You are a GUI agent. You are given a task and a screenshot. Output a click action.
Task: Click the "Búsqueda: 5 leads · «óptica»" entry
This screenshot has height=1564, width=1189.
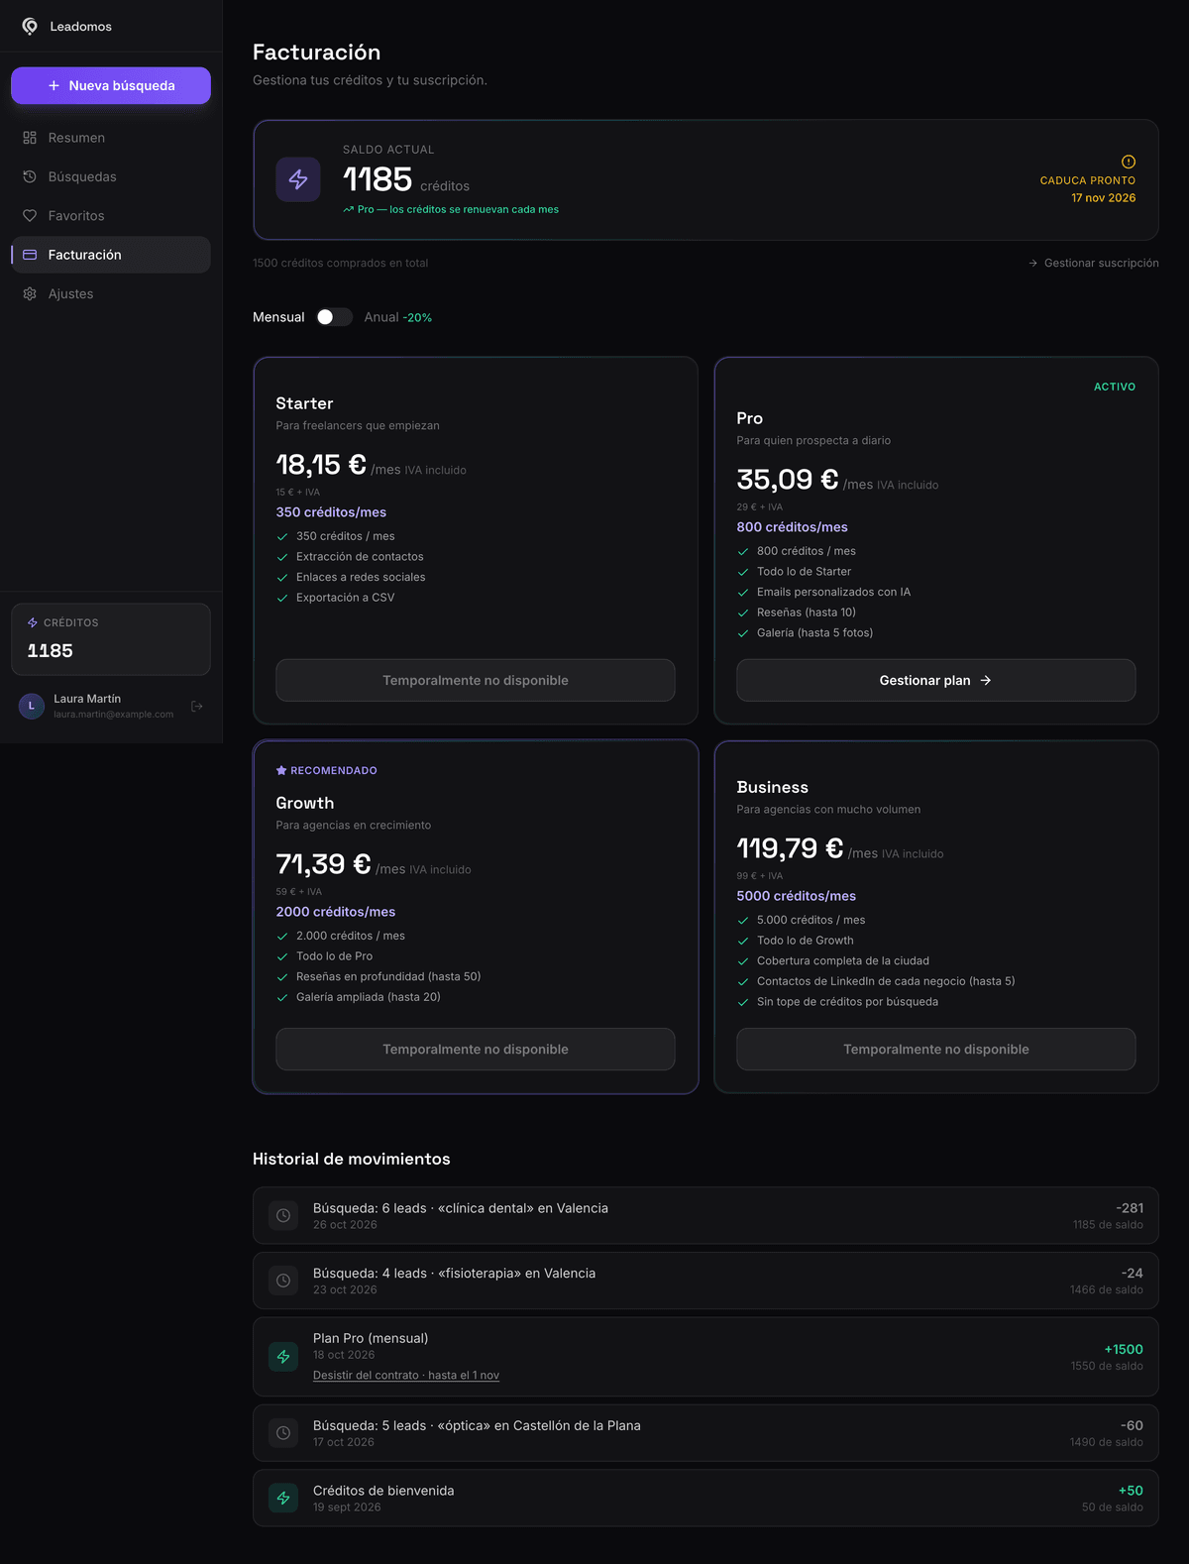[705, 1433]
